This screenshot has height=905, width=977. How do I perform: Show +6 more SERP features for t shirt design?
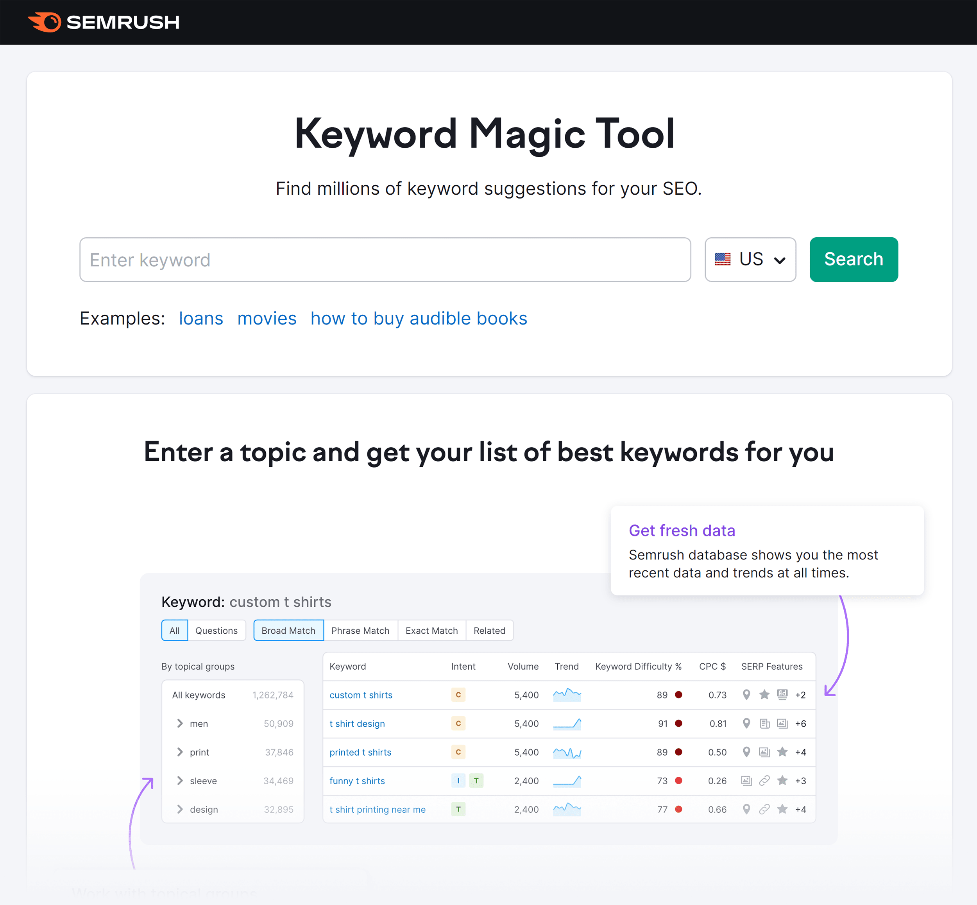click(x=800, y=723)
